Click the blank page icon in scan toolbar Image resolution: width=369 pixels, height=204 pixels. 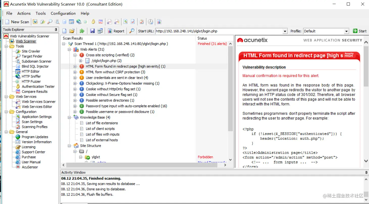(x=64, y=31)
